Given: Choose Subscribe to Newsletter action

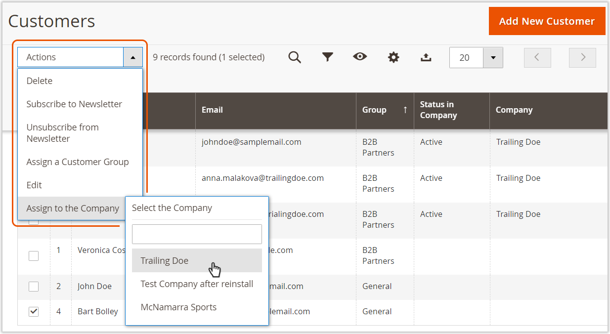Looking at the screenshot, I should pos(80,104).
